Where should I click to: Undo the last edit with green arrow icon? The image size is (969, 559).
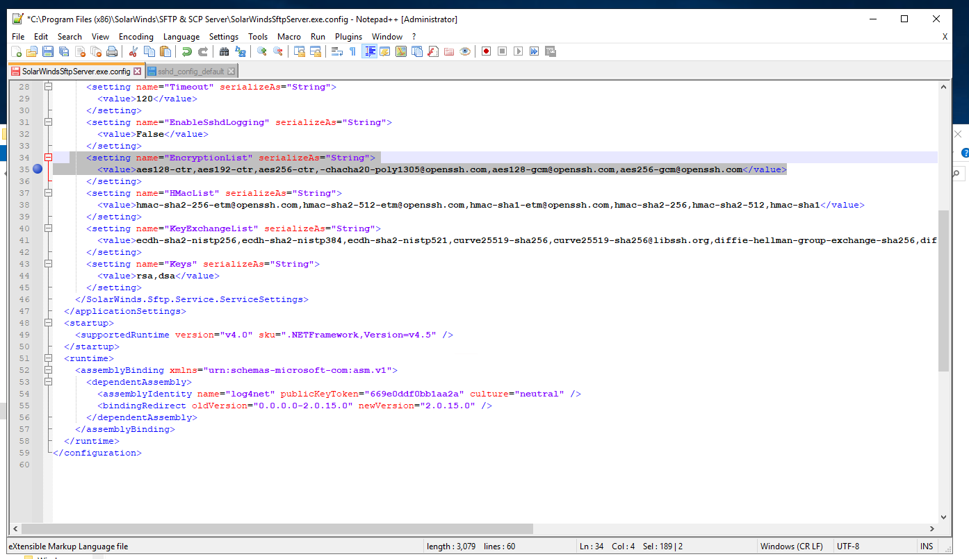click(x=186, y=51)
